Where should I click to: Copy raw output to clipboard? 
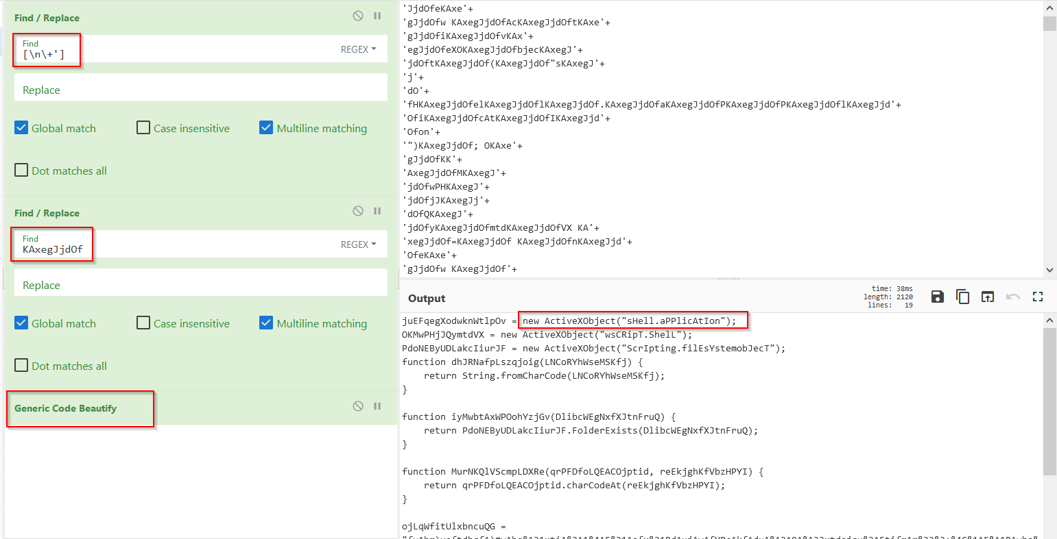(x=962, y=297)
